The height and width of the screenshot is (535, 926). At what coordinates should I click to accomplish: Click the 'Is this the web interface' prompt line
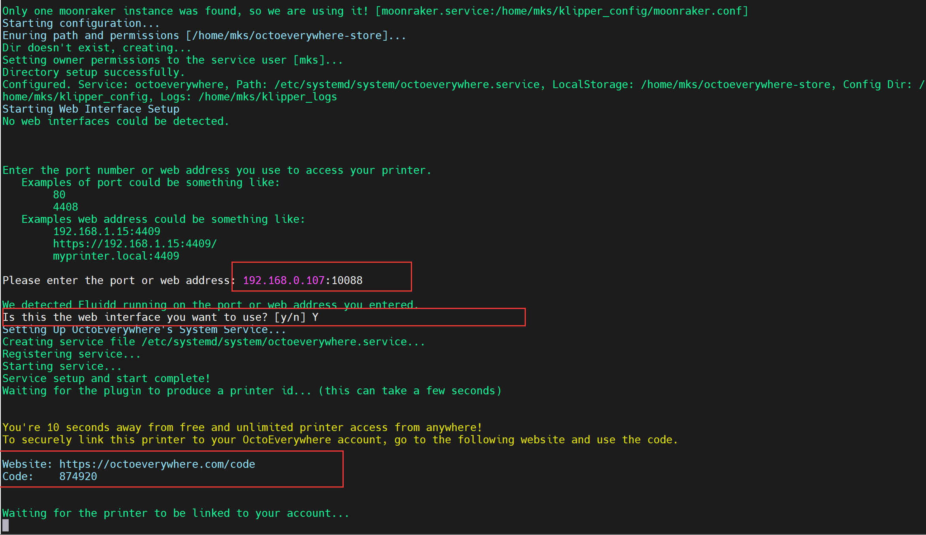tap(160, 317)
